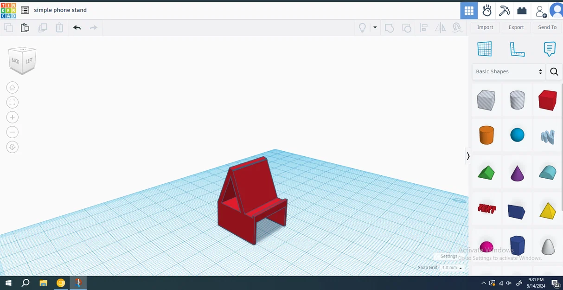Click the Home view icon
Viewport: 563px width, 290px height.
pyautogui.click(x=13, y=87)
